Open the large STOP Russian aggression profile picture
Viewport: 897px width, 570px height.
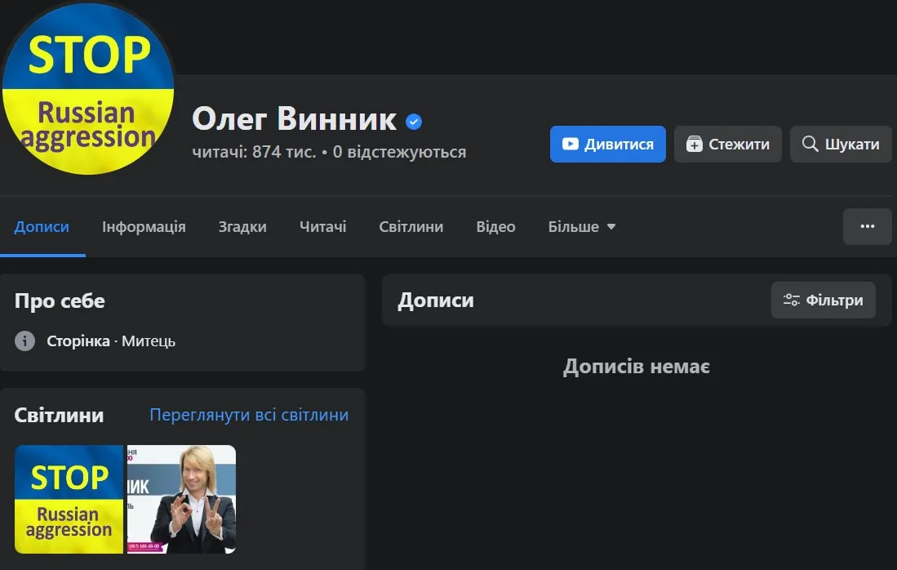(87, 88)
